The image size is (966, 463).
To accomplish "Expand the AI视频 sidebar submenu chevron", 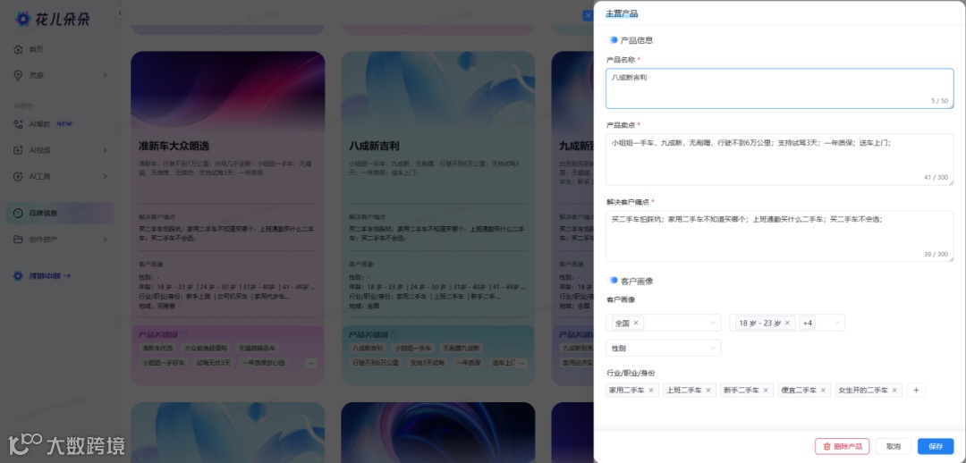I will coord(105,150).
